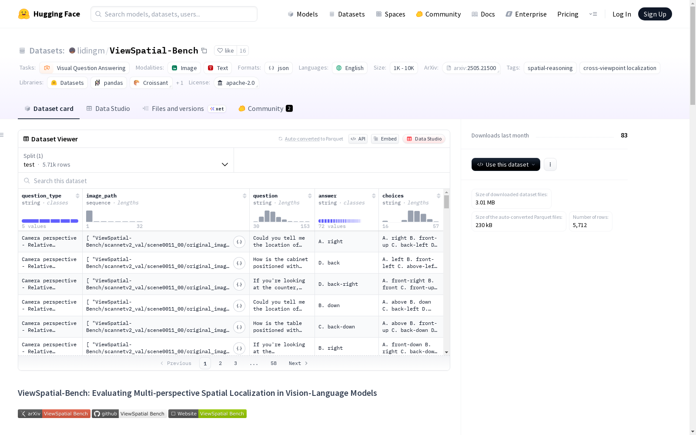Click the datasets icon before 'Datasets:'
The height and width of the screenshot is (435, 696).
point(22,50)
